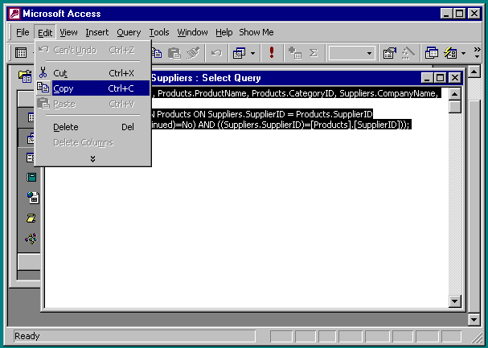Choose Paste in the Edit menu
This screenshot has width=488, height=348.
point(93,104)
